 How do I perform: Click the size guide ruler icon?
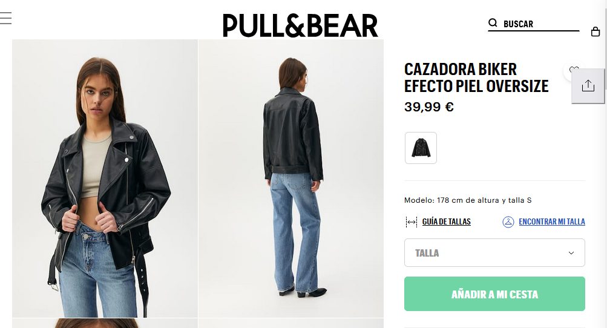pos(411,222)
